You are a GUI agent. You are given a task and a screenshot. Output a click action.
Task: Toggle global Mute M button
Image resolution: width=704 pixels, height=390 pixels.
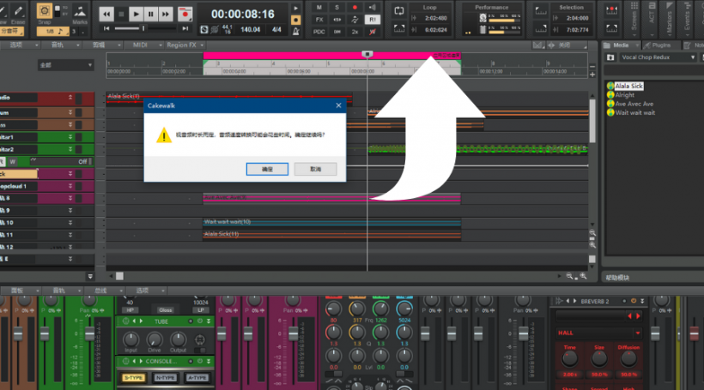[319, 8]
